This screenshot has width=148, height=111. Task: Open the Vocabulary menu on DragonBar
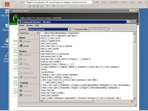[114, 2]
